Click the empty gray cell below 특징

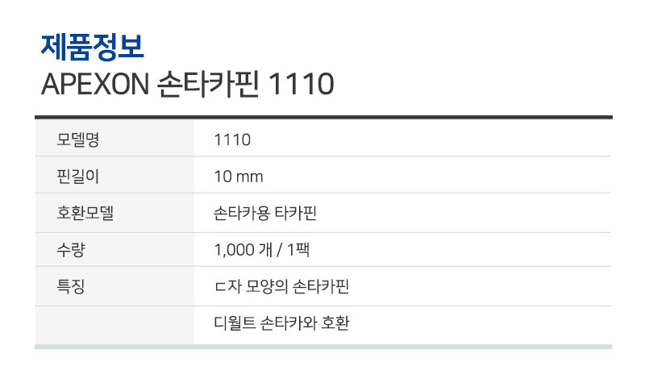114,326
